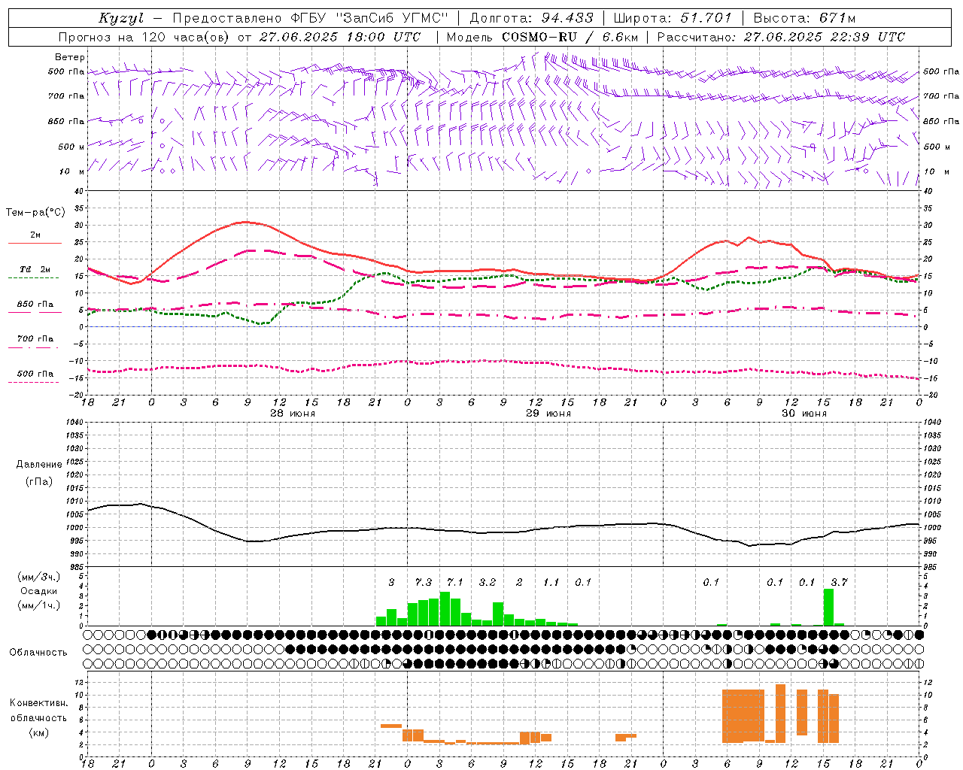Click the model name COSMO-RU / 6.6км
The height and width of the screenshot is (770, 963).
(570, 37)
